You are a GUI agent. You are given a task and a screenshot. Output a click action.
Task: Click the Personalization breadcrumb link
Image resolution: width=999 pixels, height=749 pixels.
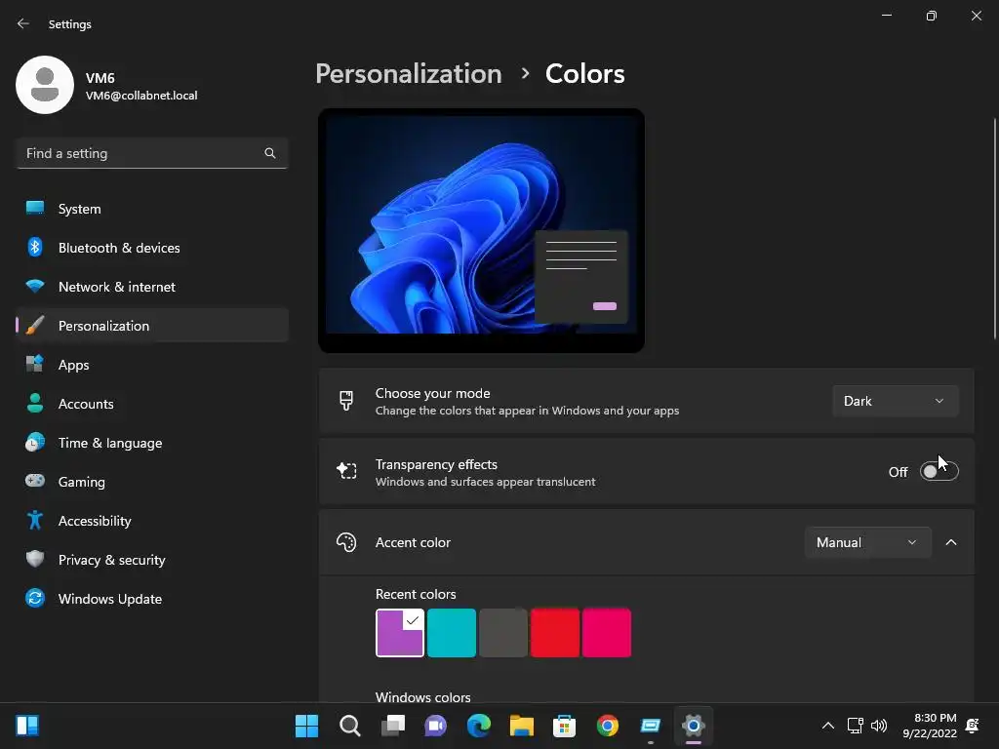[409, 74]
